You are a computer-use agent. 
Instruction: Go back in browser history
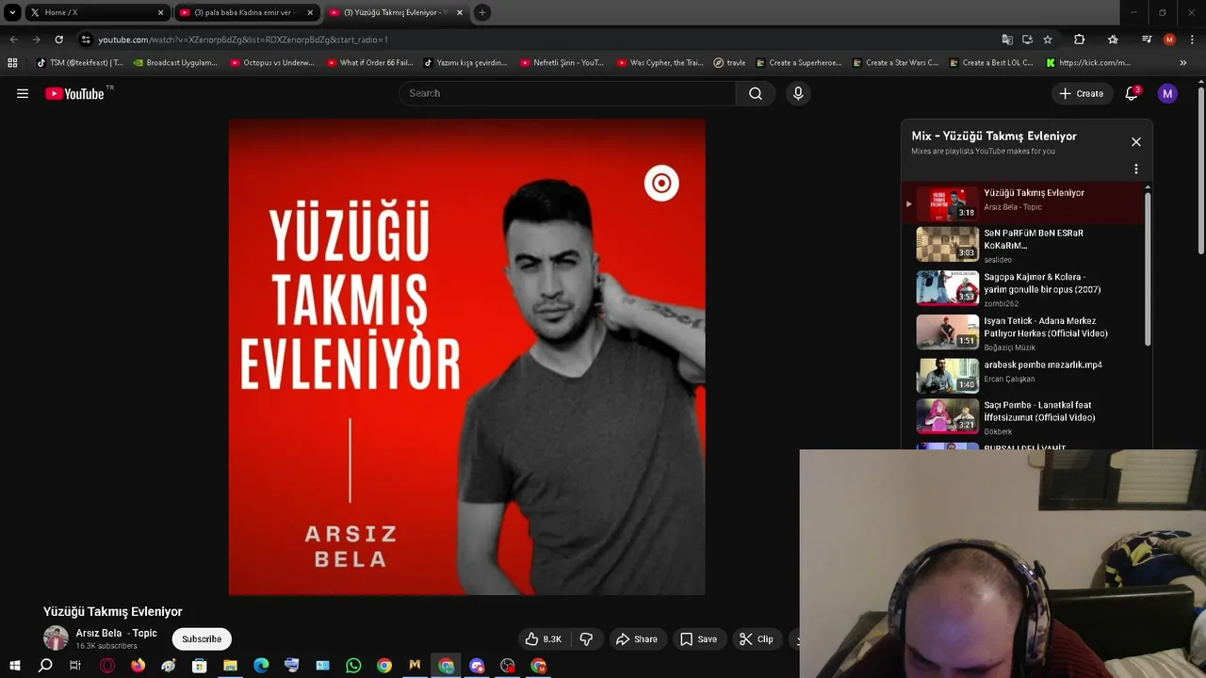[13, 40]
